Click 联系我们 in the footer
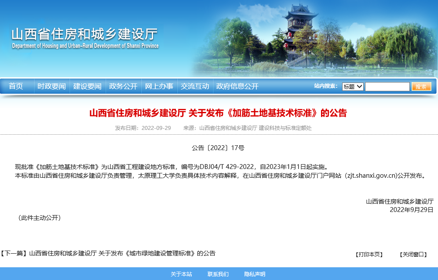This screenshot has height=280, width=438. [x=218, y=274]
